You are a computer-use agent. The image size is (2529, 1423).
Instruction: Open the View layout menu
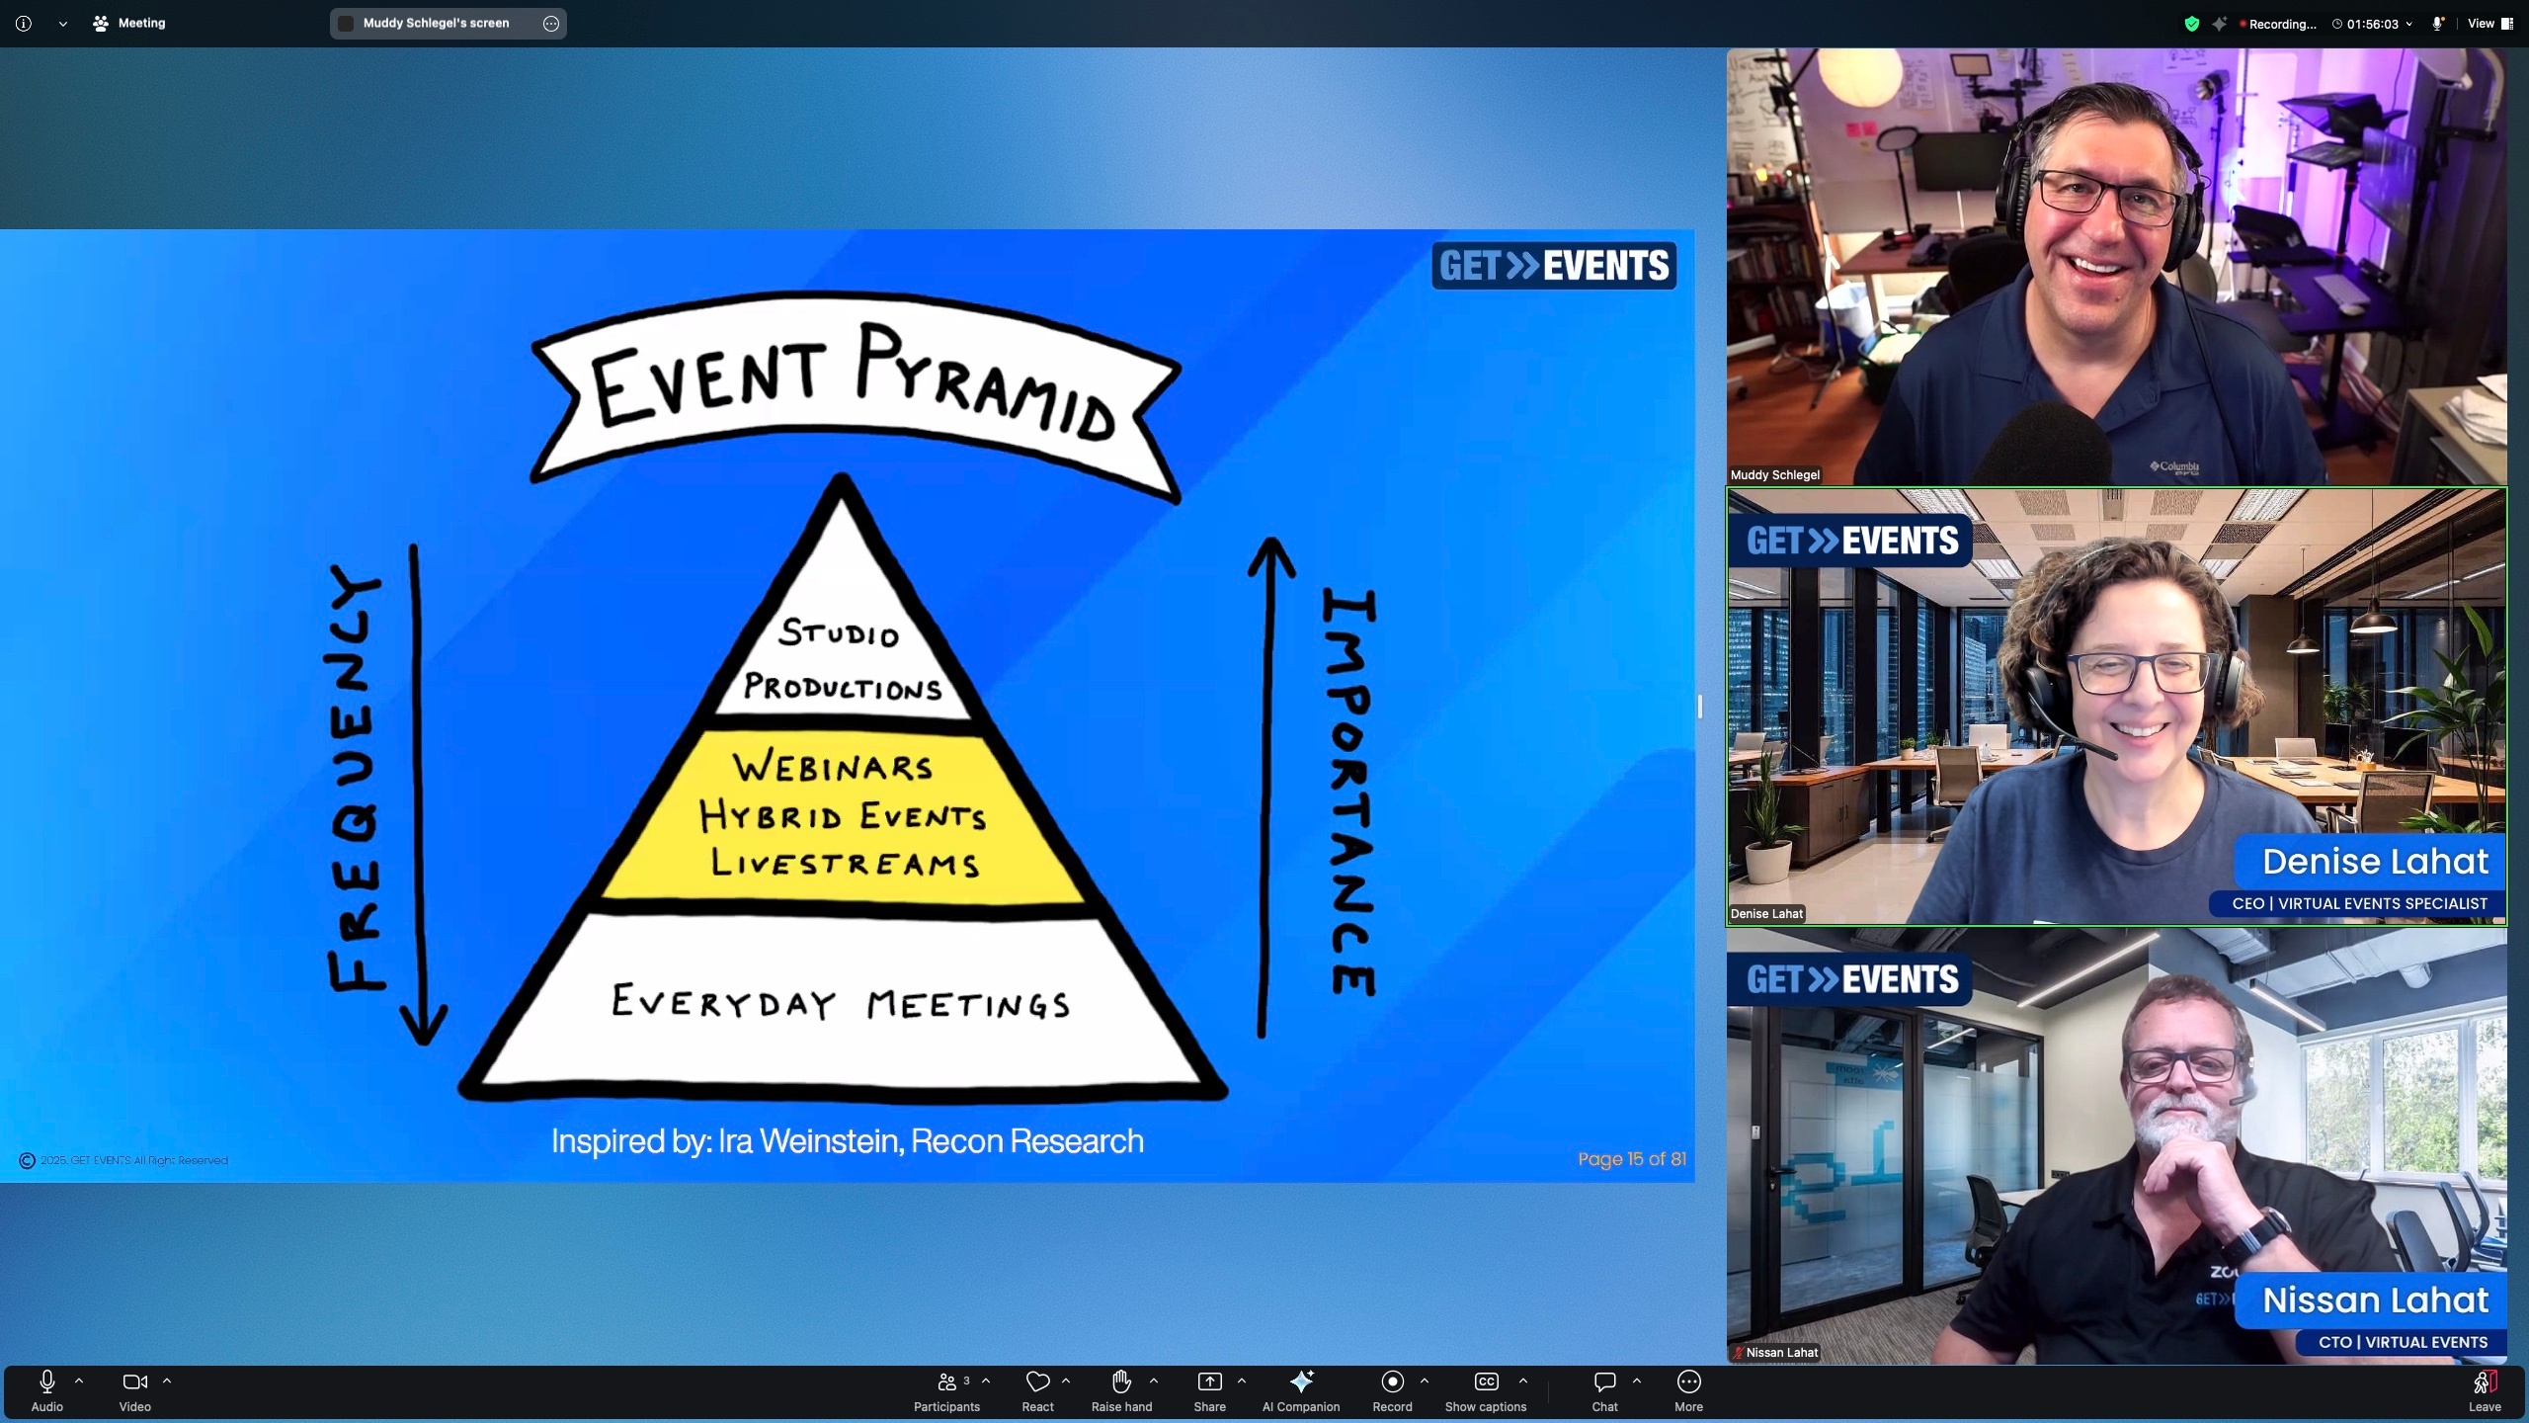(2489, 24)
